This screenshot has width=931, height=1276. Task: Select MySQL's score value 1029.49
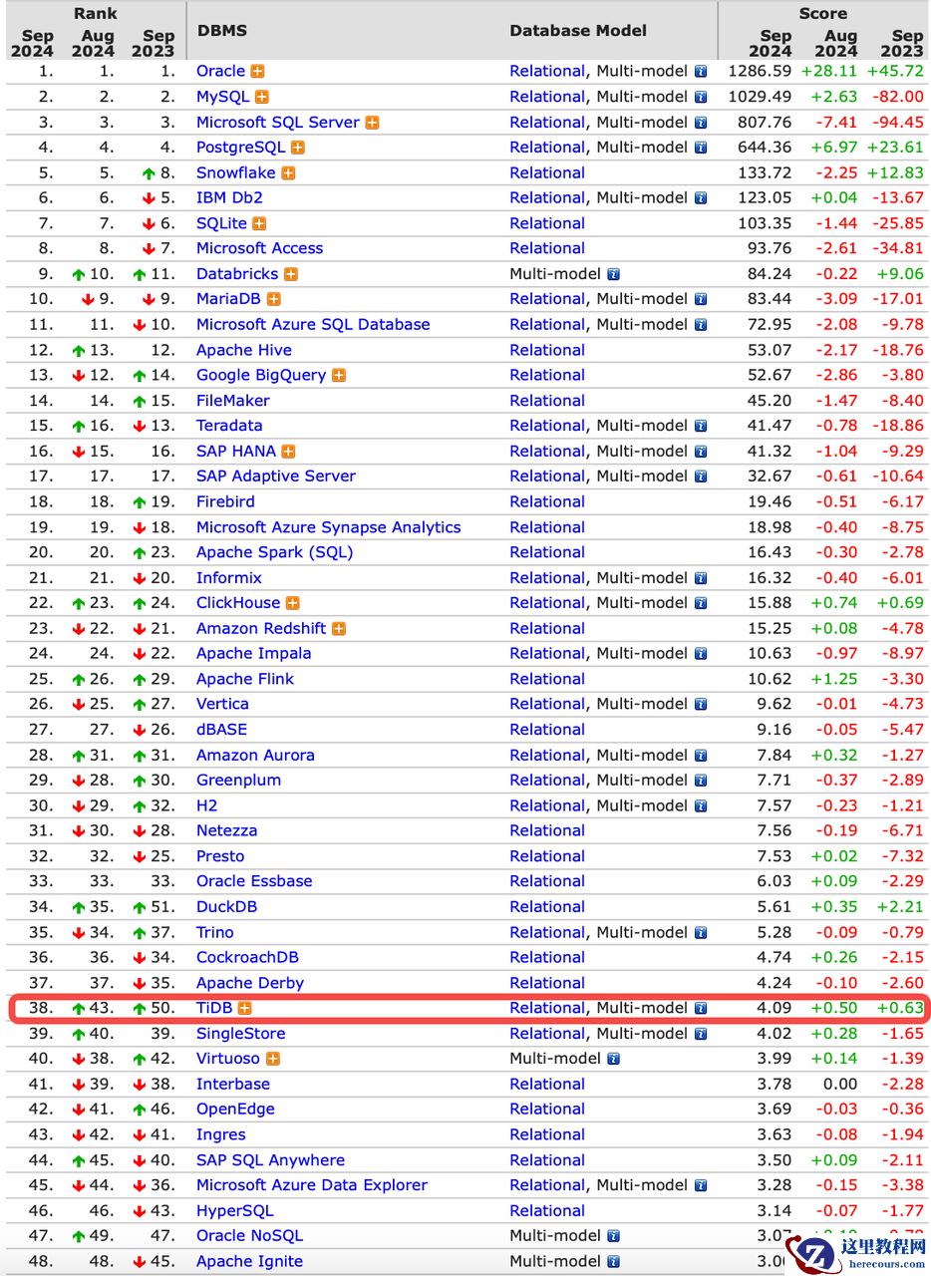pyautogui.click(x=760, y=97)
